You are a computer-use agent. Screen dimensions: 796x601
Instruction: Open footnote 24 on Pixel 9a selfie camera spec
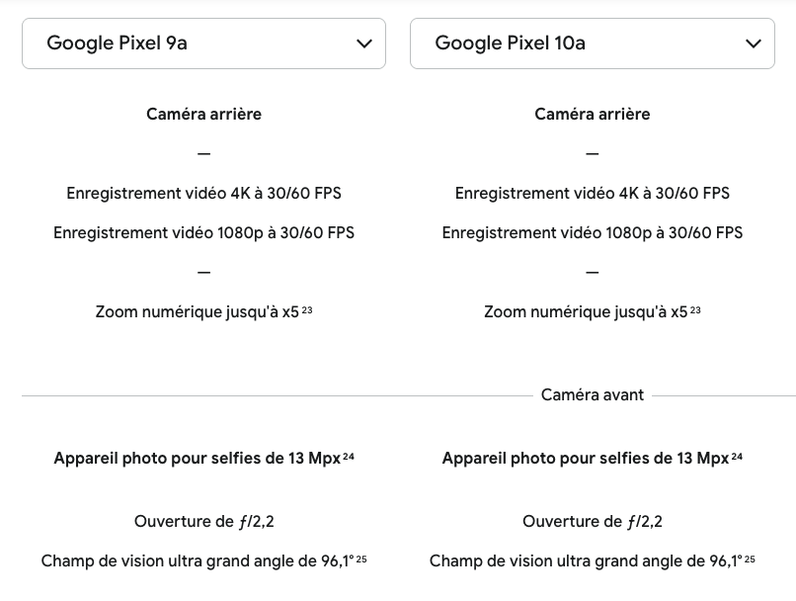[350, 454]
